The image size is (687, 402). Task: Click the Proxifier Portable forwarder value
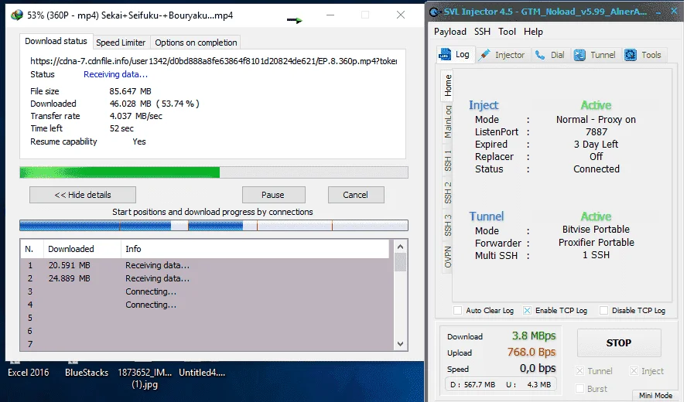(596, 242)
